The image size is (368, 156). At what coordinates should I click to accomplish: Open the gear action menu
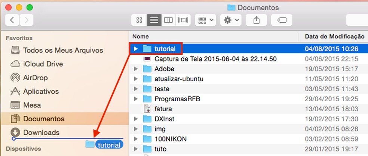(231, 20)
